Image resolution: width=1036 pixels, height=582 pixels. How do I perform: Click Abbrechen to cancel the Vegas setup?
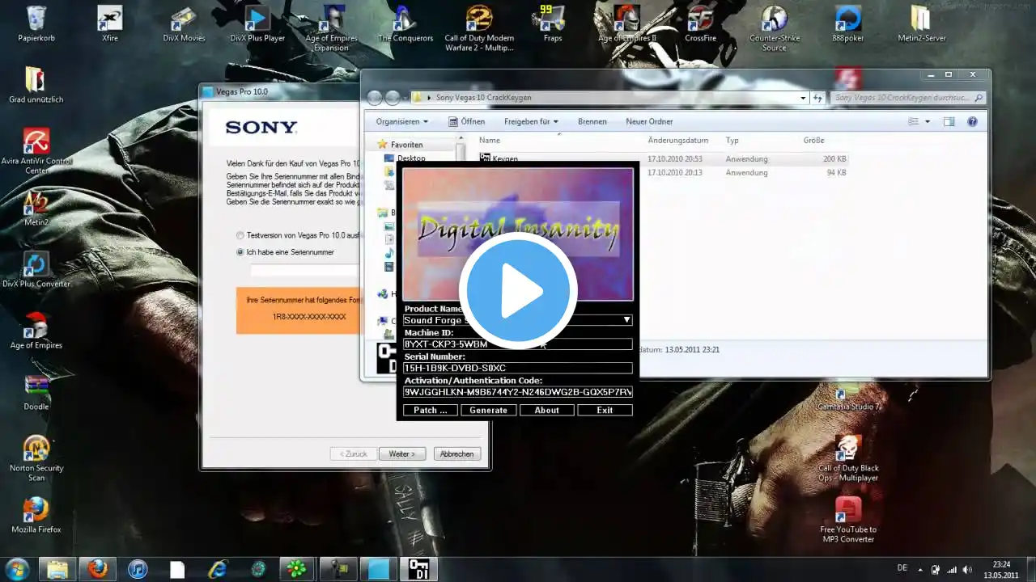pyautogui.click(x=456, y=453)
